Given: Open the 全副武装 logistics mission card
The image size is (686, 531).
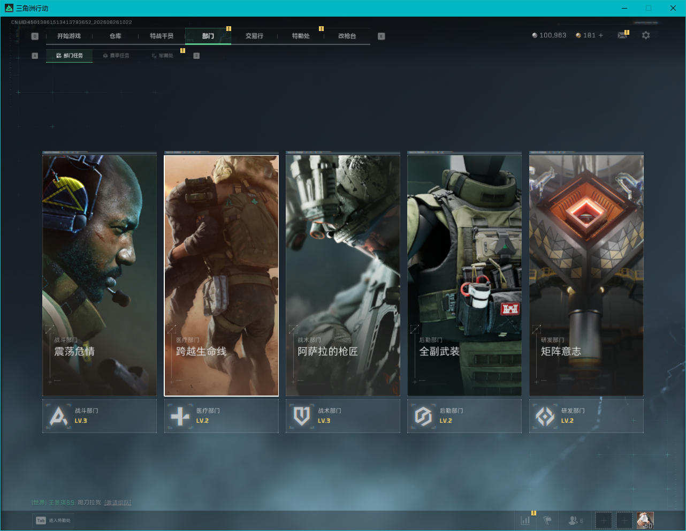Looking at the screenshot, I should point(464,275).
